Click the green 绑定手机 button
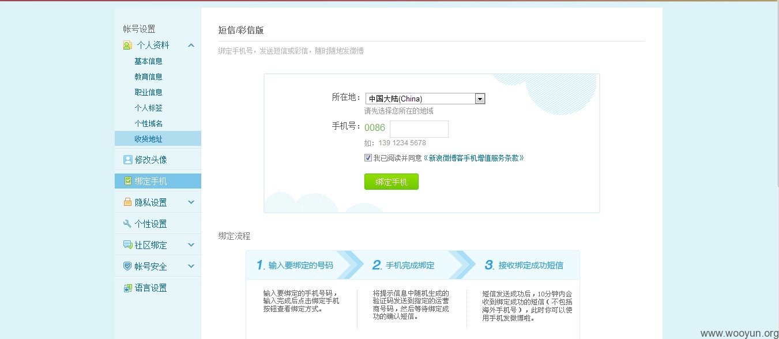Image resolution: width=779 pixels, height=339 pixels. click(392, 182)
